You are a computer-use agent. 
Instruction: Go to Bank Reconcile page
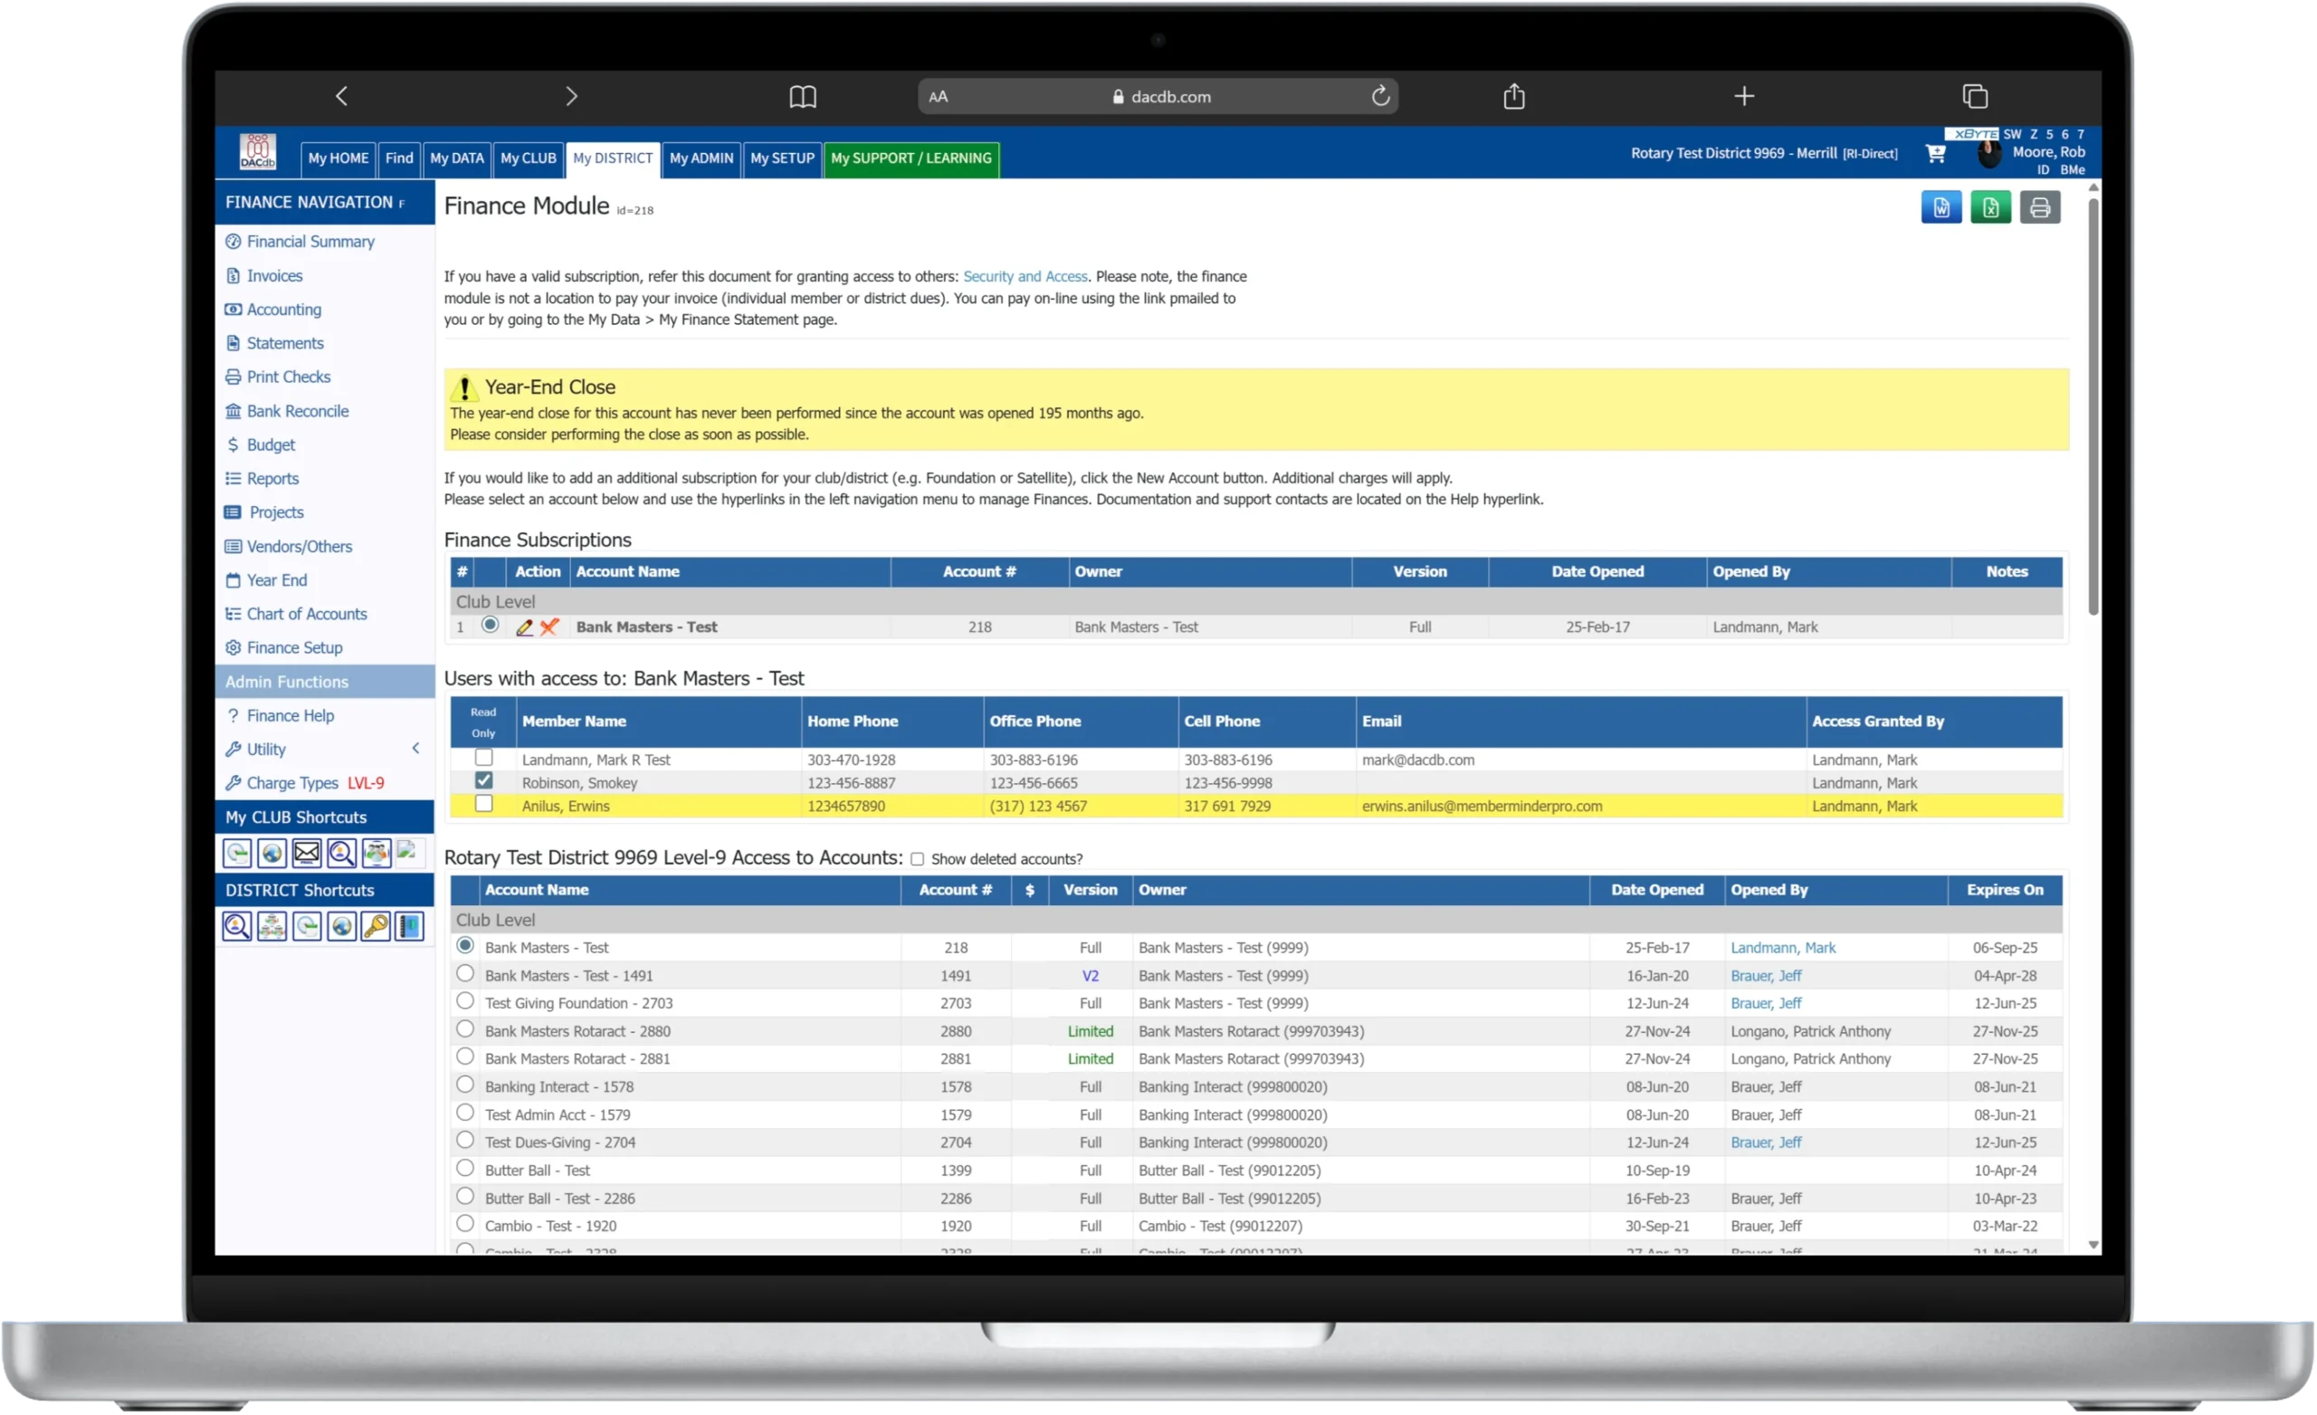[x=297, y=411]
